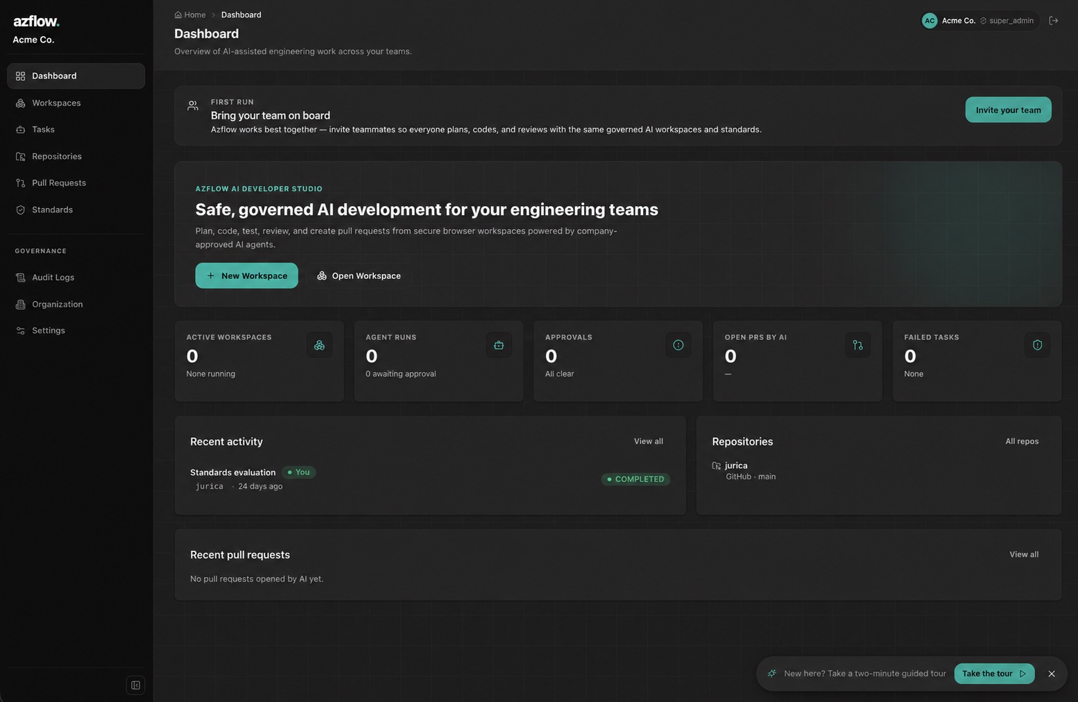Go to Workspaces in the sidebar

click(76, 103)
